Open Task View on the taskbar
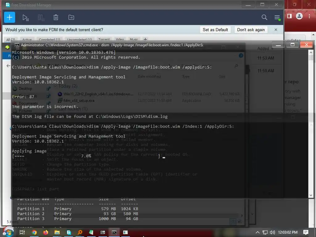This screenshot has height=237, width=316. (22, 232)
